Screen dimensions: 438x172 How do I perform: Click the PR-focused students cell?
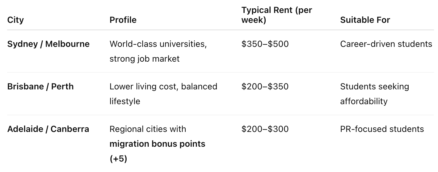point(382,129)
